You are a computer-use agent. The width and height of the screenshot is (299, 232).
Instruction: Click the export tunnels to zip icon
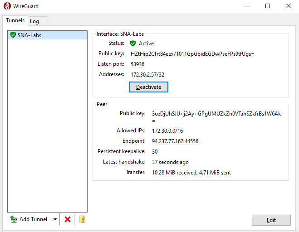tap(82, 219)
